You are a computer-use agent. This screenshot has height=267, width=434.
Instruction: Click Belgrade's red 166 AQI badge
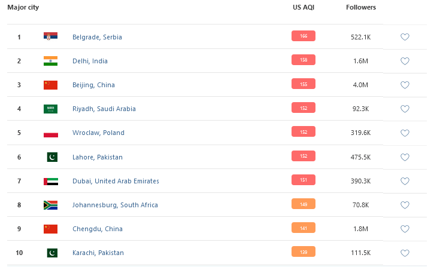point(304,36)
